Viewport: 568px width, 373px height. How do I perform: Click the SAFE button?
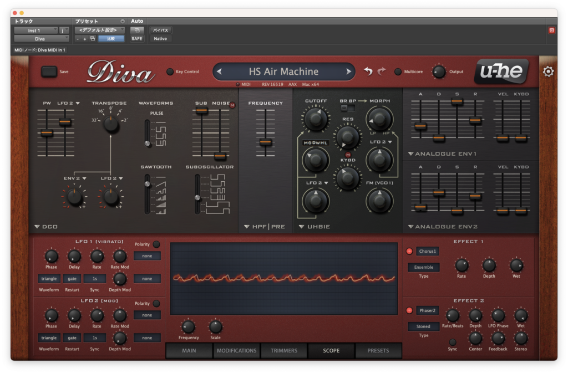(x=137, y=39)
